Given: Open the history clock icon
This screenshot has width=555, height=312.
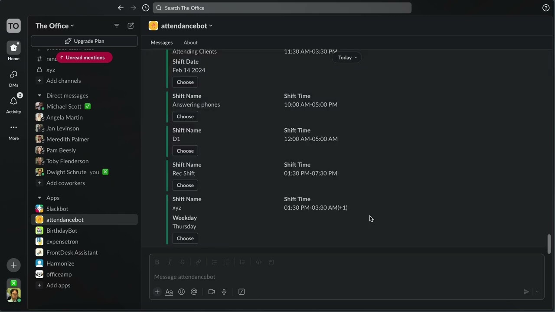Looking at the screenshot, I should pos(146,8).
